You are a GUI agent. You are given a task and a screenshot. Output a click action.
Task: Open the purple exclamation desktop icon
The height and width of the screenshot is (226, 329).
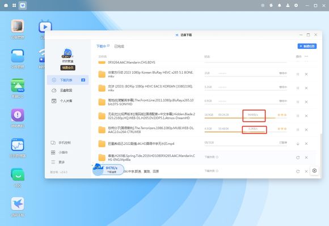tap(18, 115)
